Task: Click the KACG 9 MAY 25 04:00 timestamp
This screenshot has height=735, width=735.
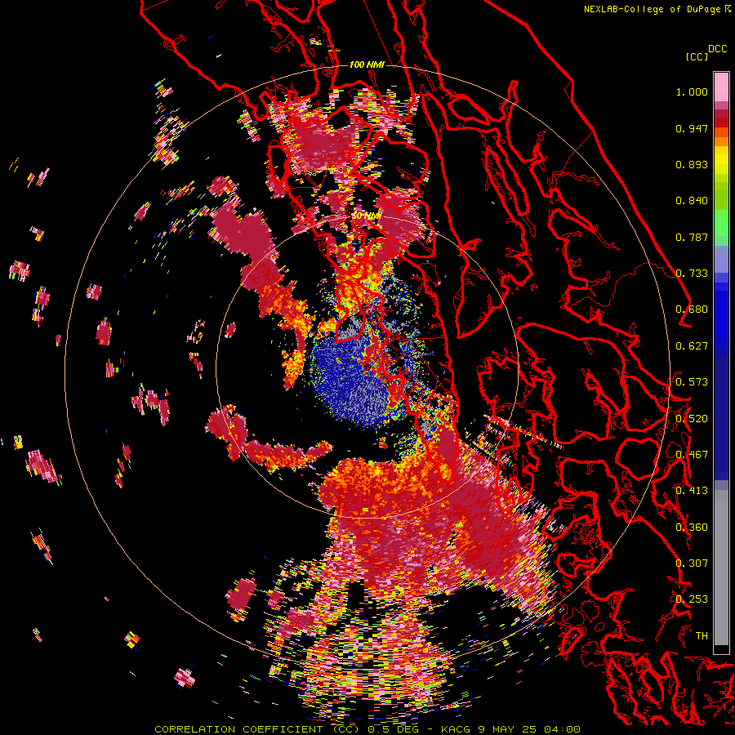Action: tap(510, 729)
